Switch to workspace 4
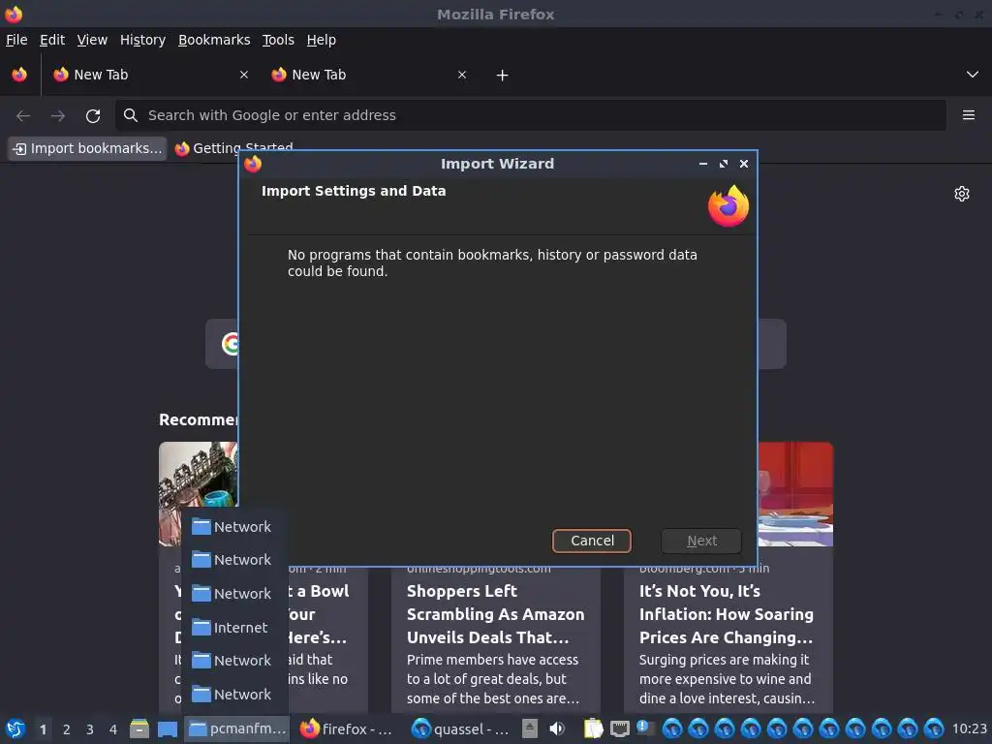 point(113,729)
